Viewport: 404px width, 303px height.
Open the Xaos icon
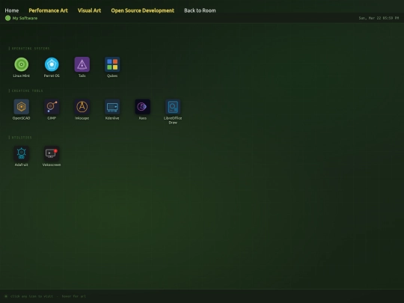tap(142, 107)
